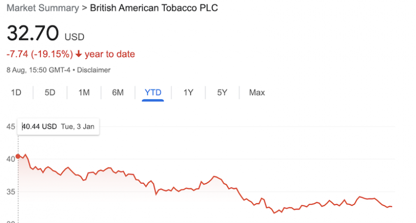This screenshot has width=416, height=223.
Task: Click the red down arrow icon
Action: coord(79,54)
